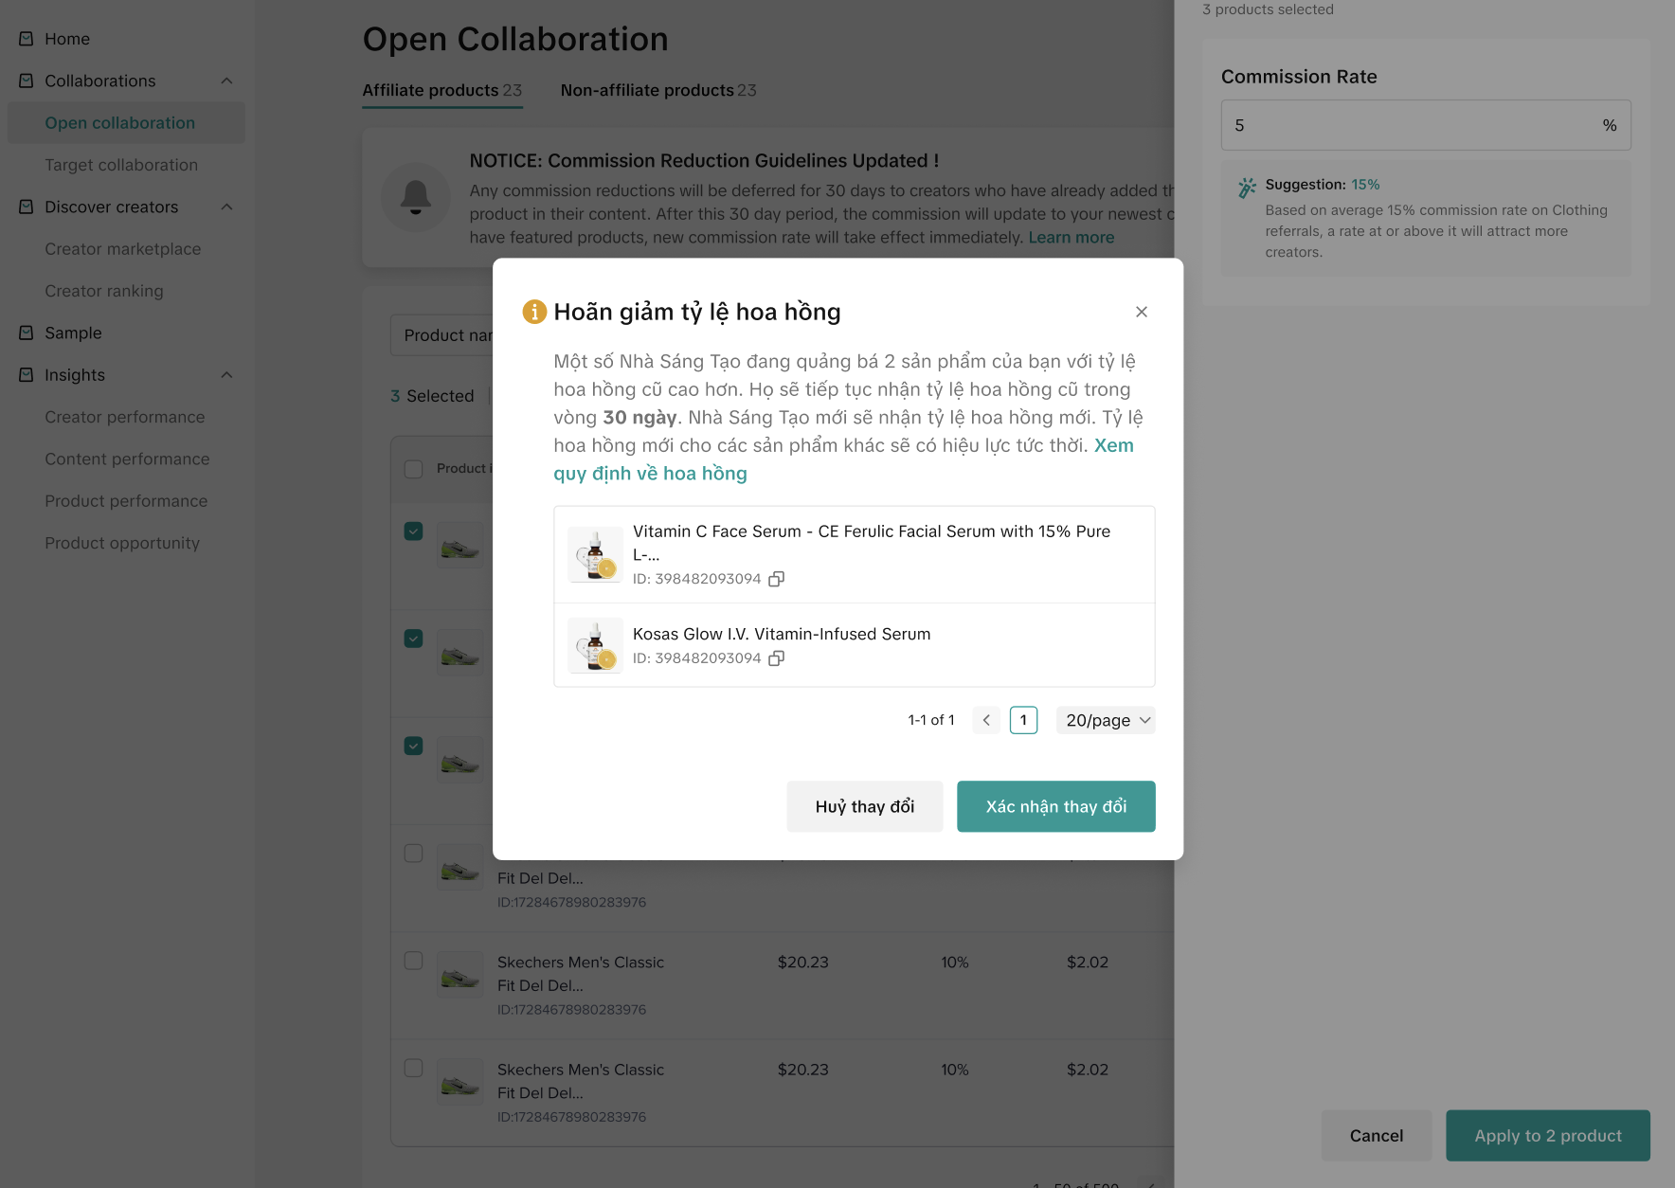The height and width of the screenshot is (1188, 1675).
Task: Collapse the Collaborations sidebar section
Action: (226, 81)
